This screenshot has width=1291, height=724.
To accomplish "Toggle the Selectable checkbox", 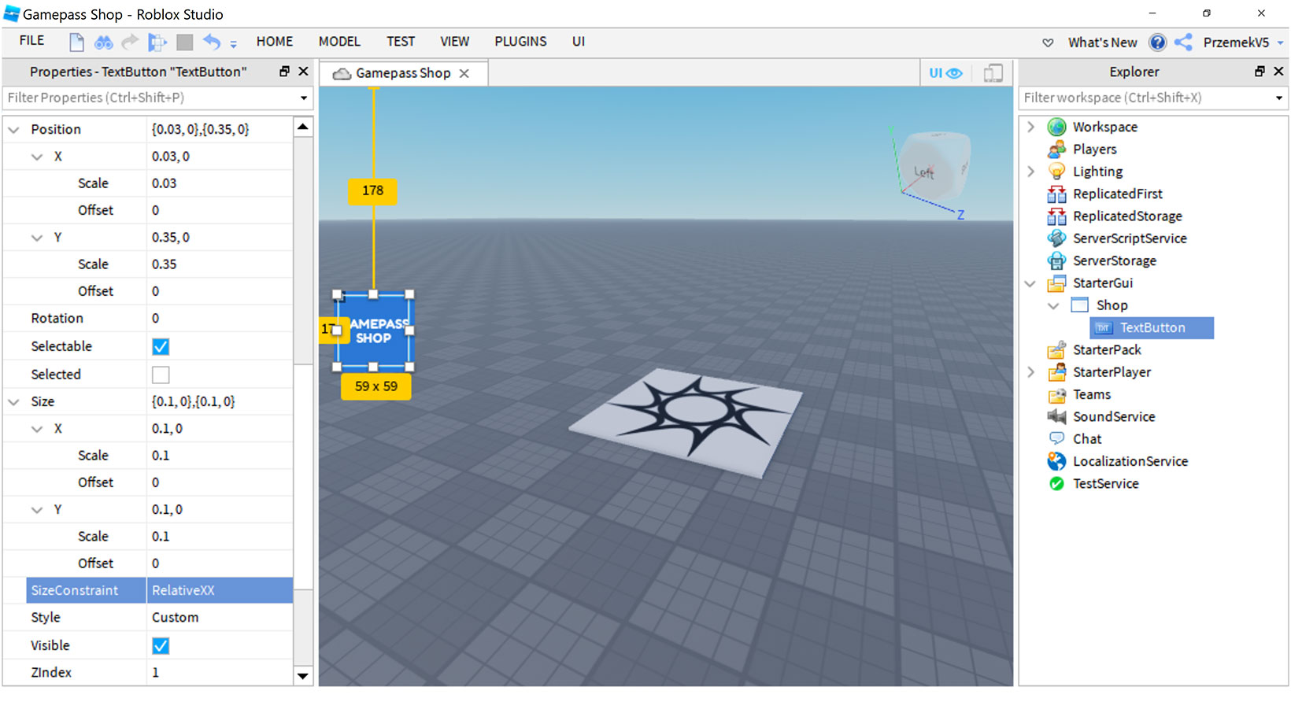I will point(161,347).
